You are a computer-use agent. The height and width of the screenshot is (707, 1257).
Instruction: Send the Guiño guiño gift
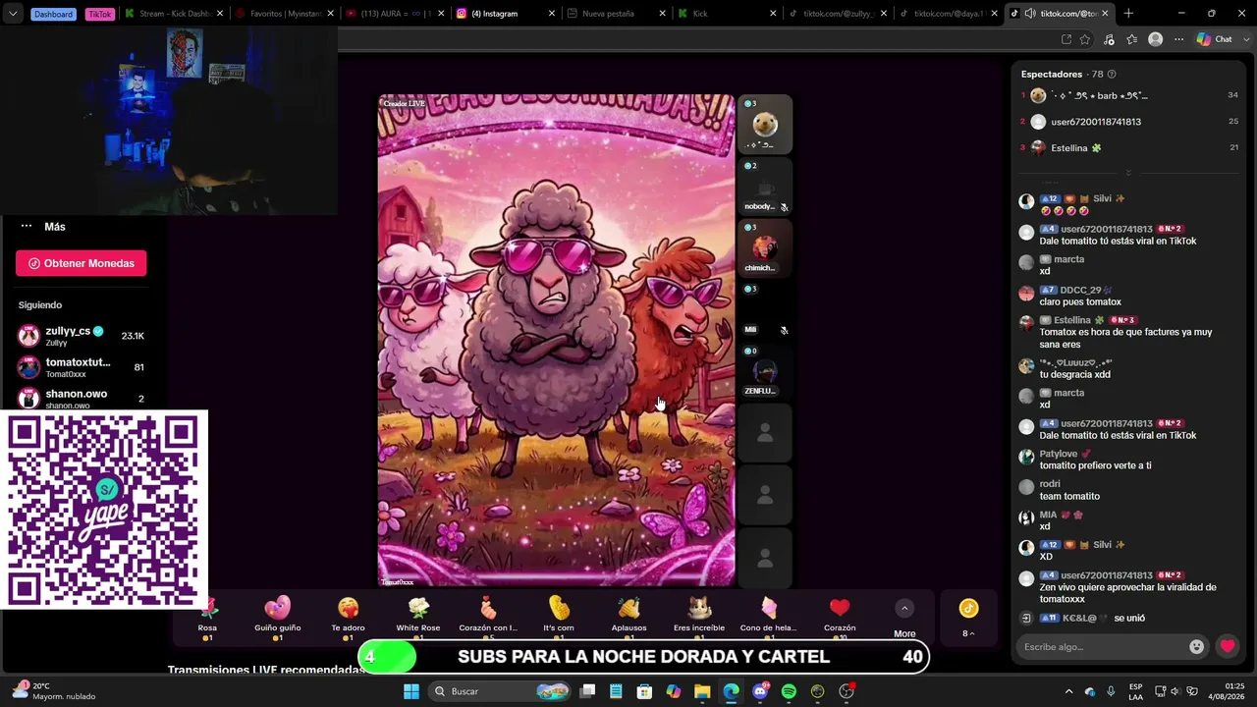[x=278, y=617]
